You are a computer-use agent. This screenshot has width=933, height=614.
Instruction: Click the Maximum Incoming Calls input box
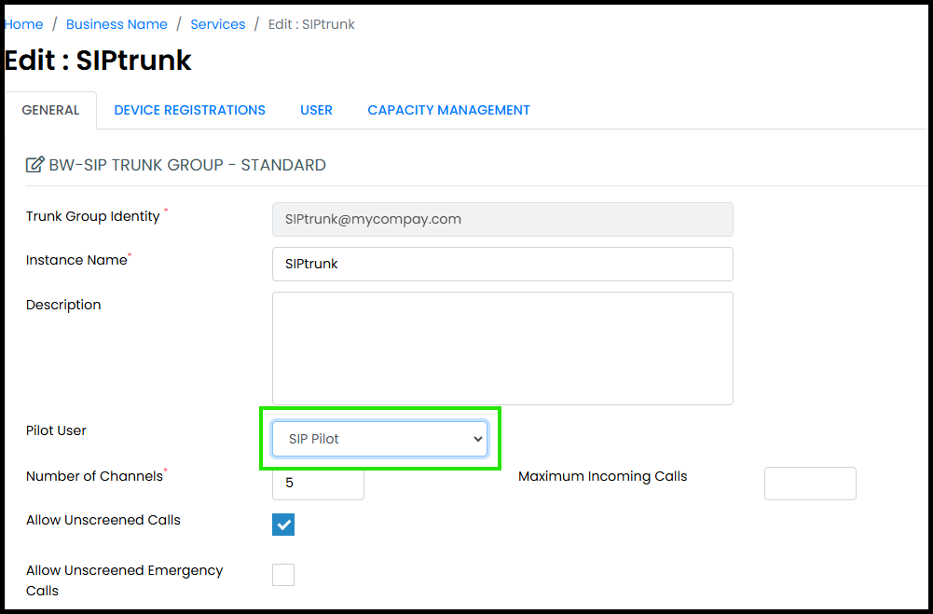coord(810,484)
